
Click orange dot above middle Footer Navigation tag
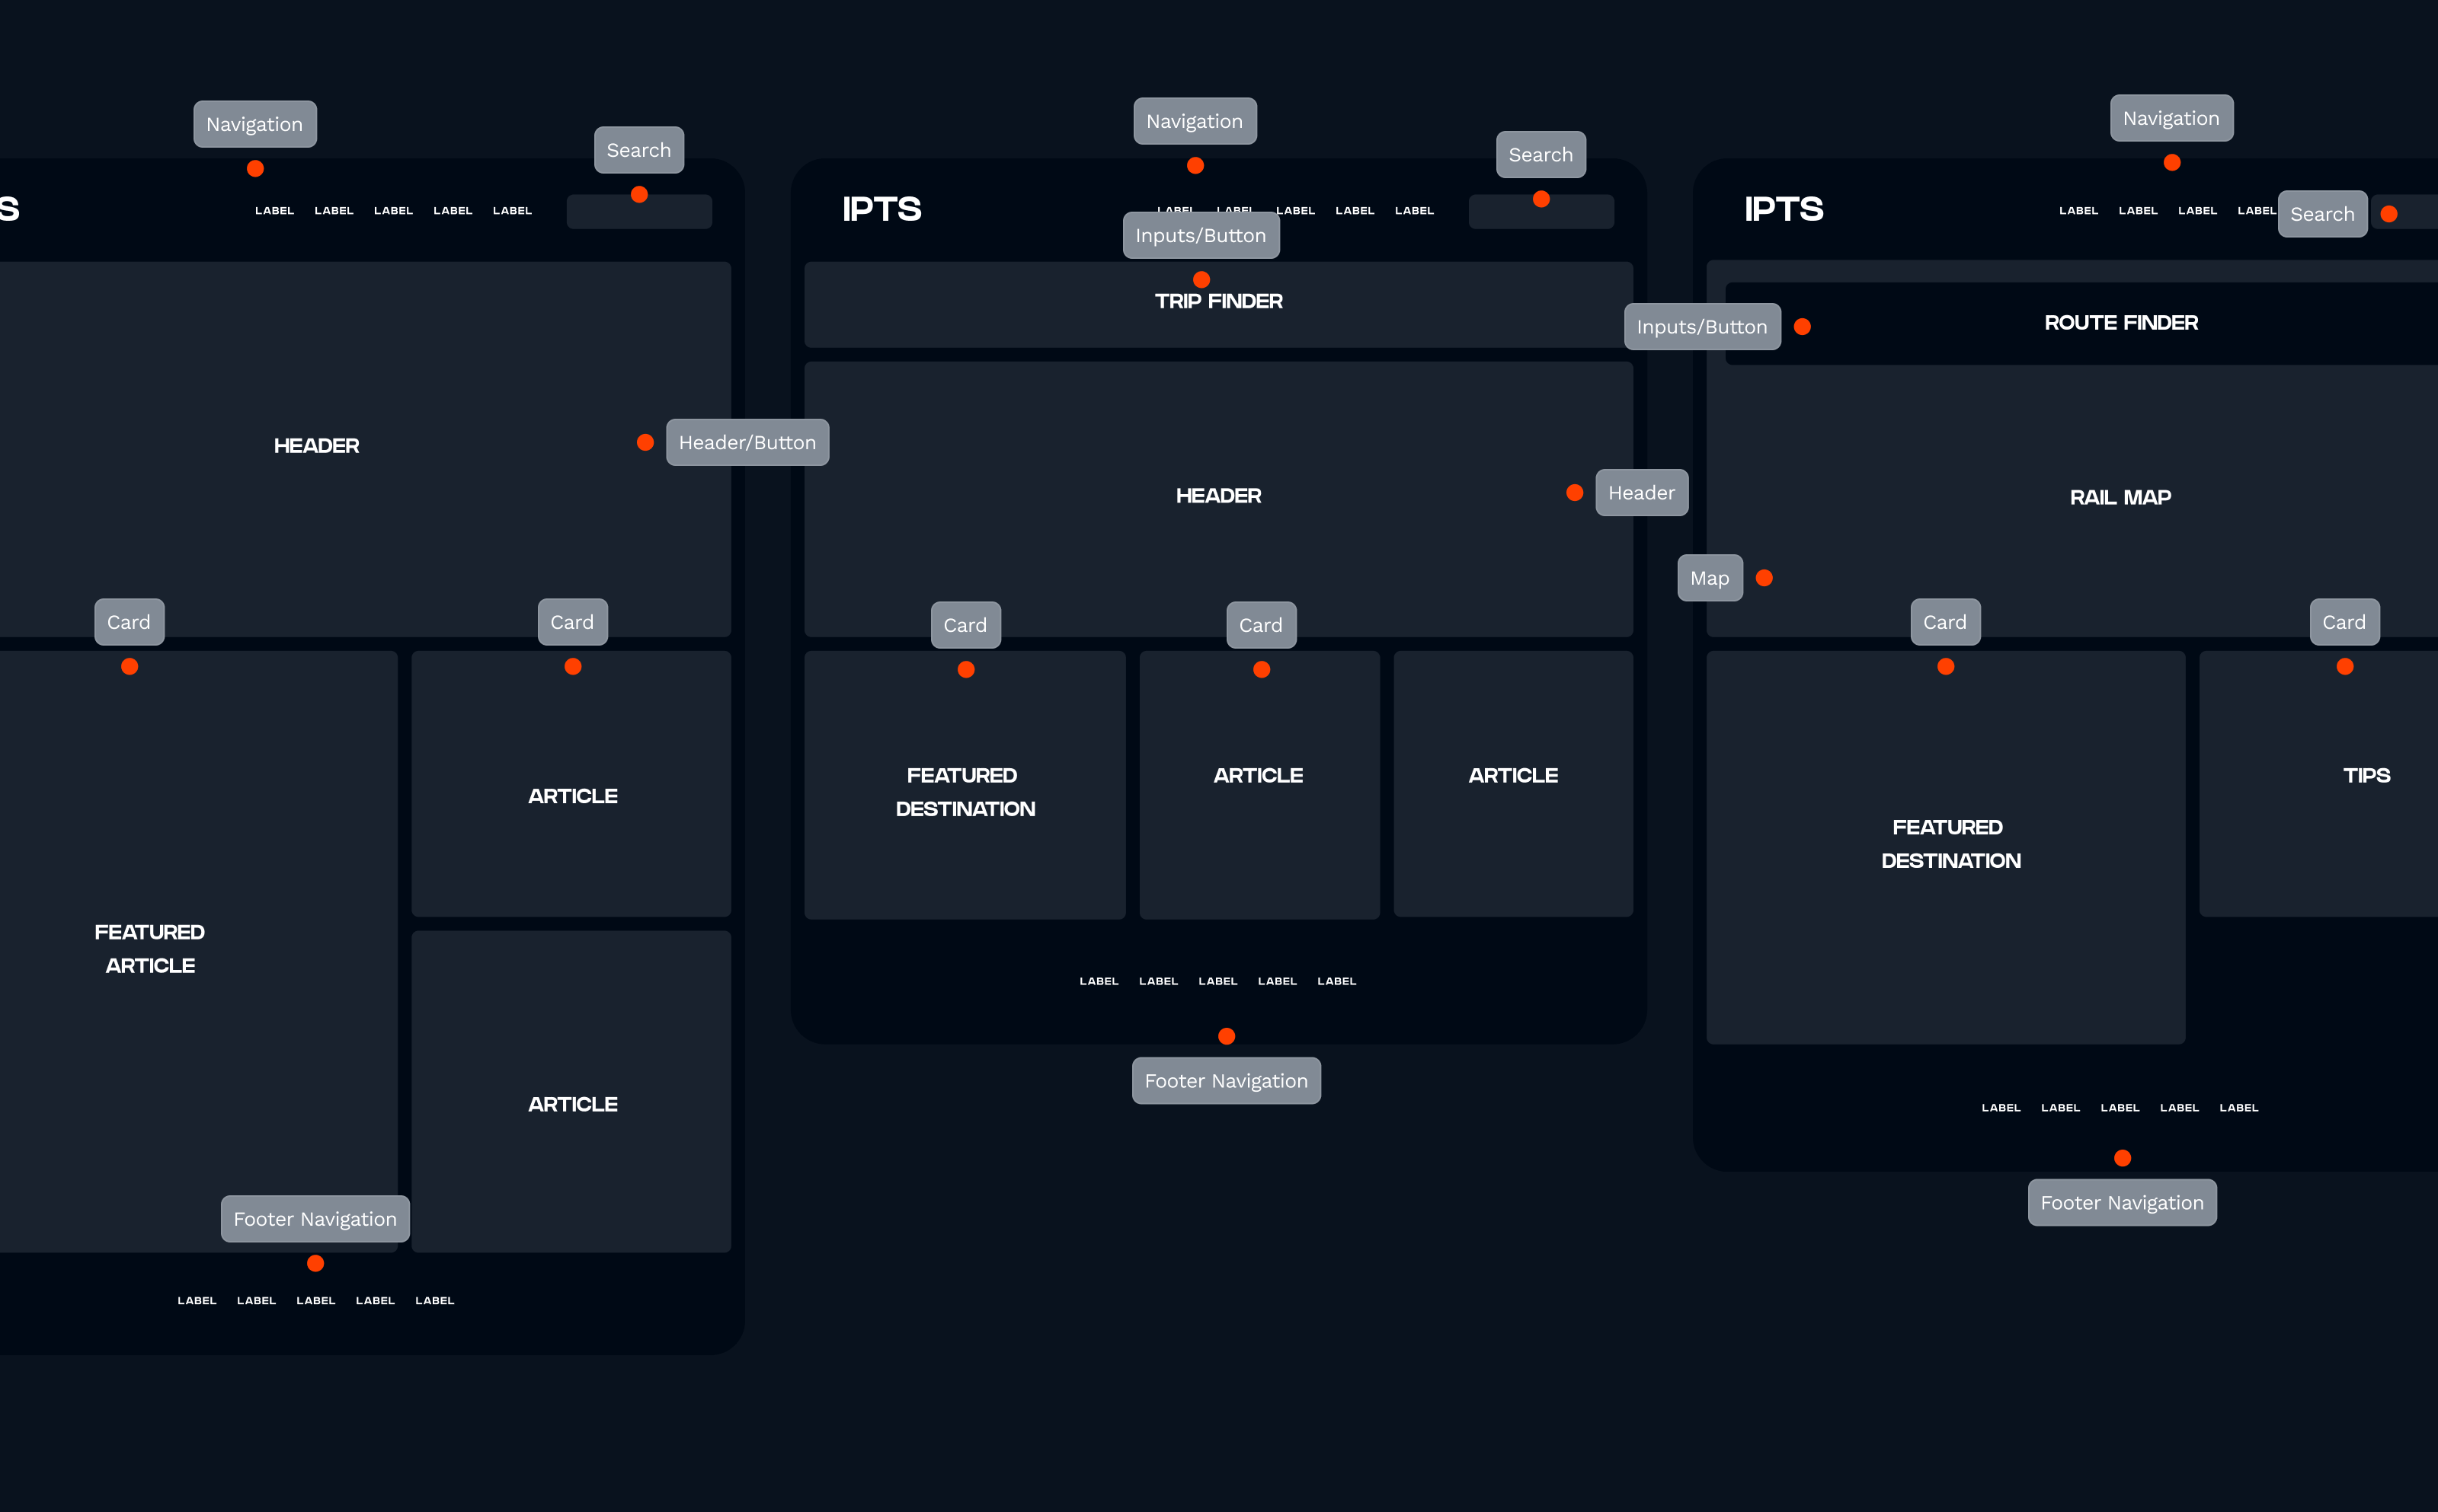pyautogui.click(x=1226, y=1036)
